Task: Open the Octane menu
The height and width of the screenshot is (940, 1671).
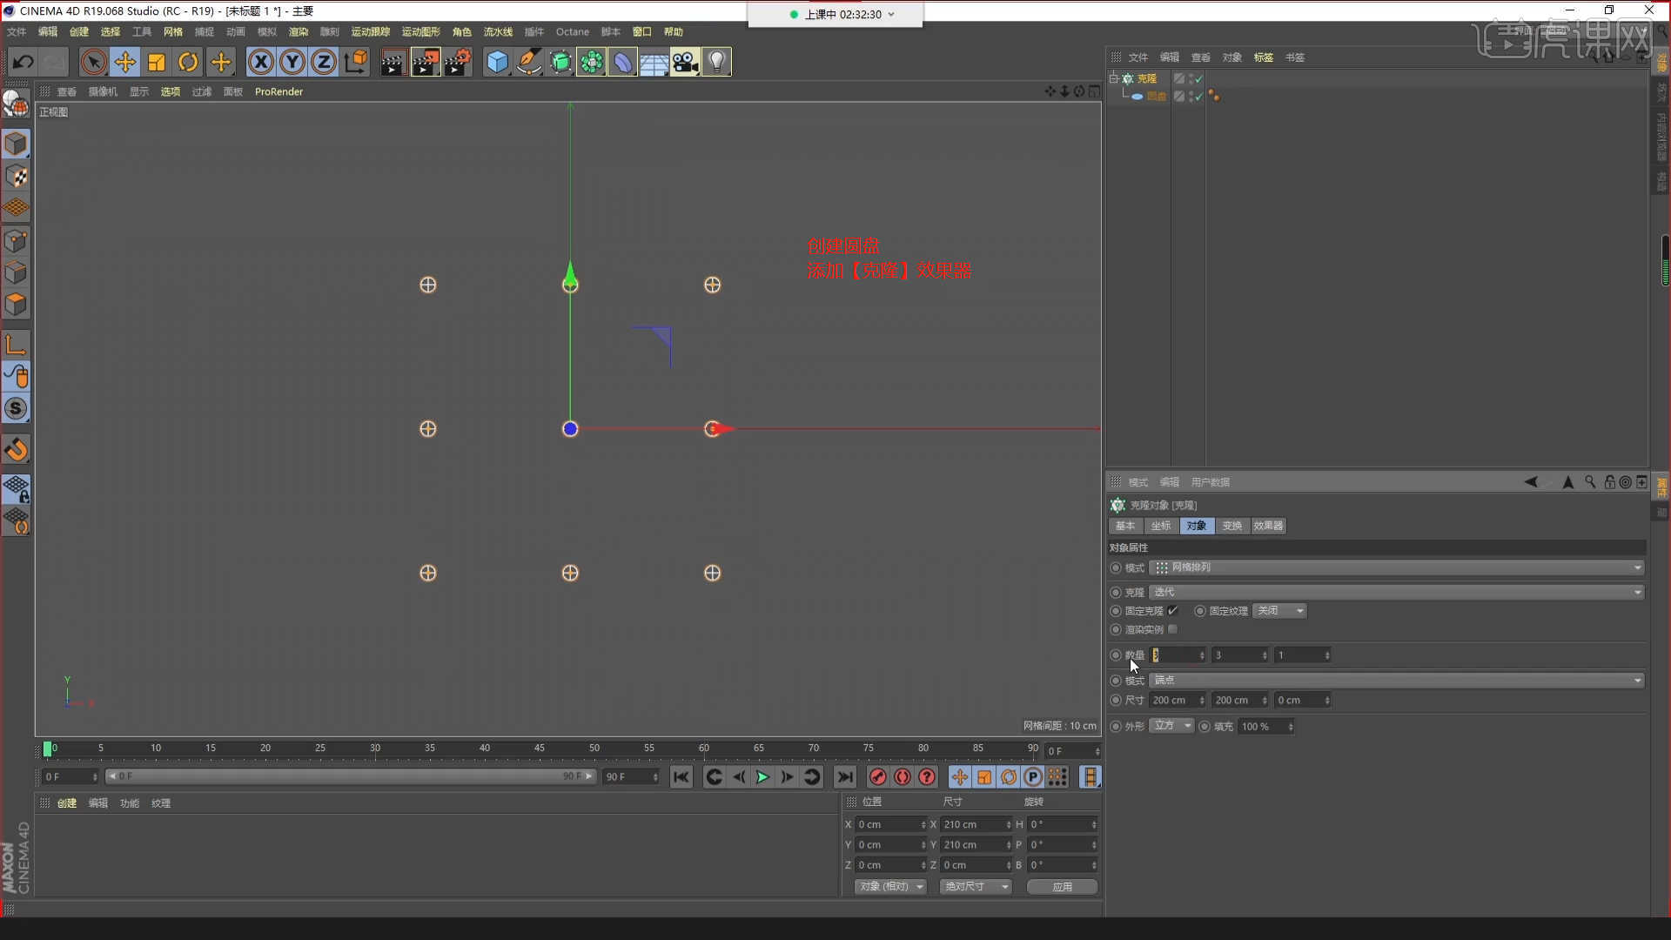Action: pos(573,31)
